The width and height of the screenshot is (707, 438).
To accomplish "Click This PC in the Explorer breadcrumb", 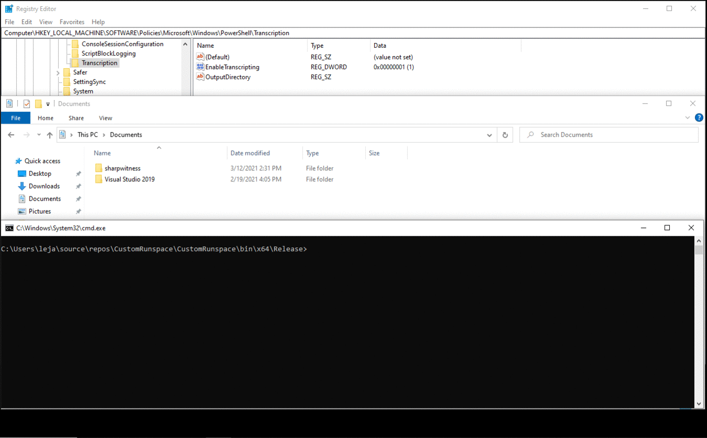I will pos(88,135).
